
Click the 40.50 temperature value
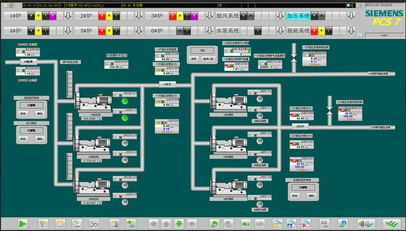pos(166,59)
